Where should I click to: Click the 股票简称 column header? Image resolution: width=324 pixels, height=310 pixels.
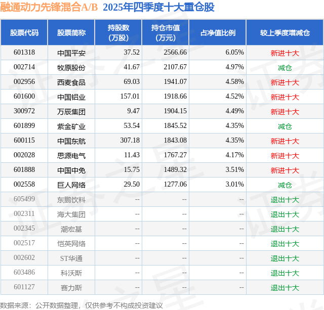[x=71, y=32]
